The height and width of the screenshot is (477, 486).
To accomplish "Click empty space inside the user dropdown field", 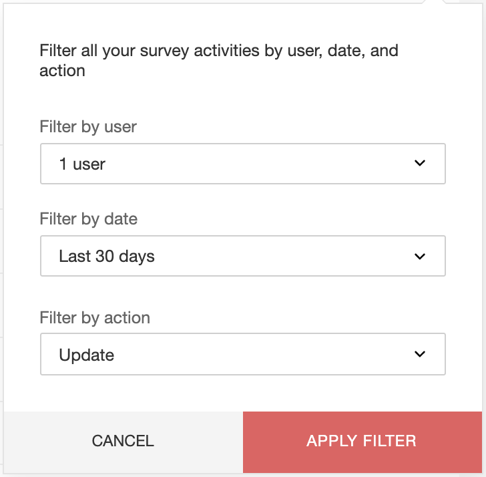I will click(267, 164).
